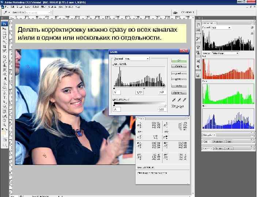
Task: Click the output levels field showing 255
Action: [x=162, y=109]
